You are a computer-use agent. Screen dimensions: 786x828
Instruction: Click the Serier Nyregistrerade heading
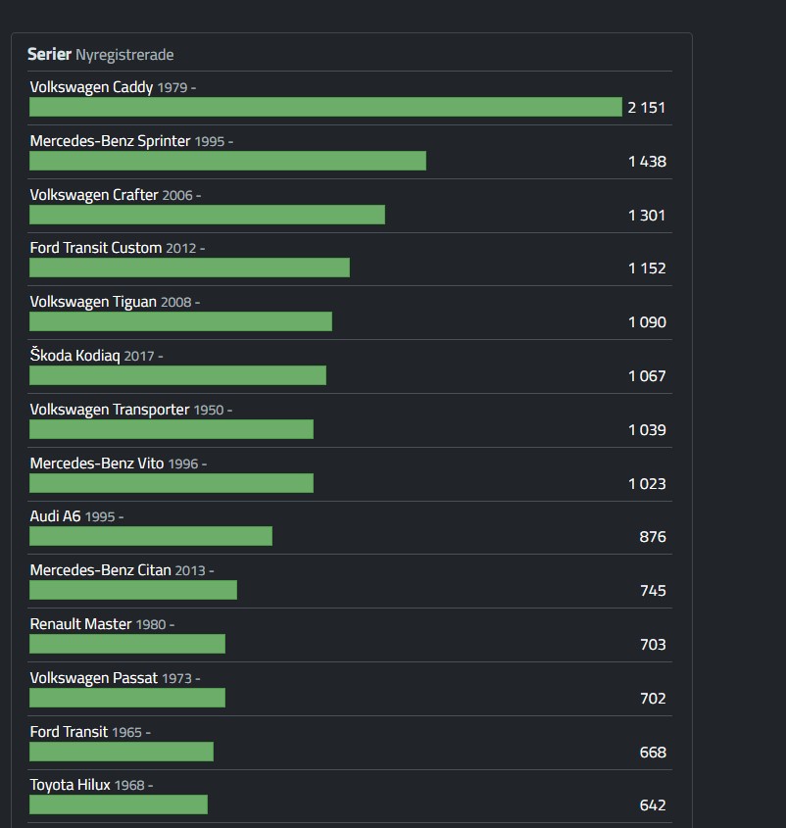tap(100, 55)
